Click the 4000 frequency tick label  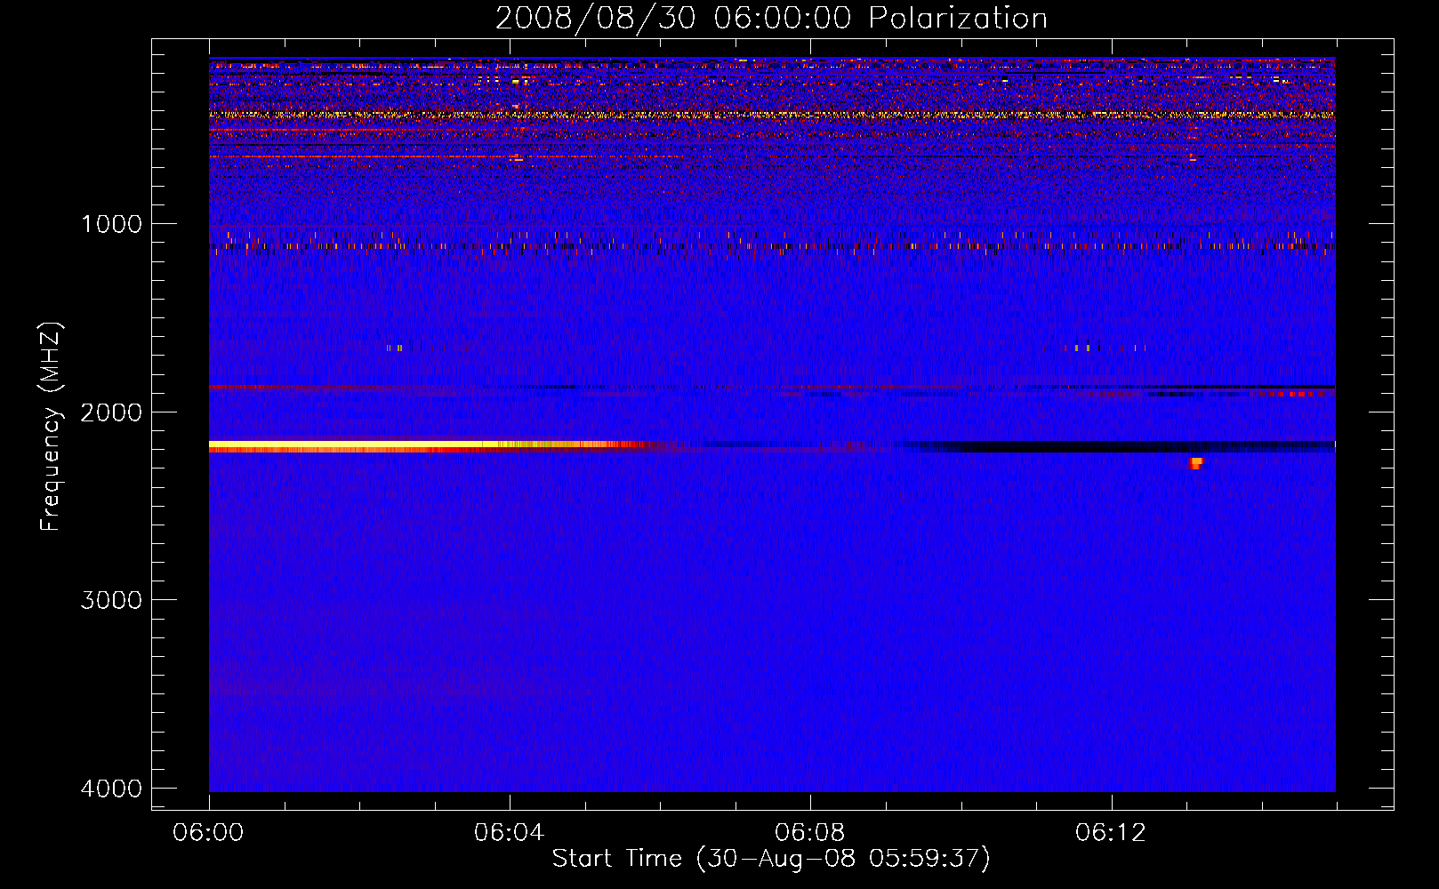pos(111,789)
